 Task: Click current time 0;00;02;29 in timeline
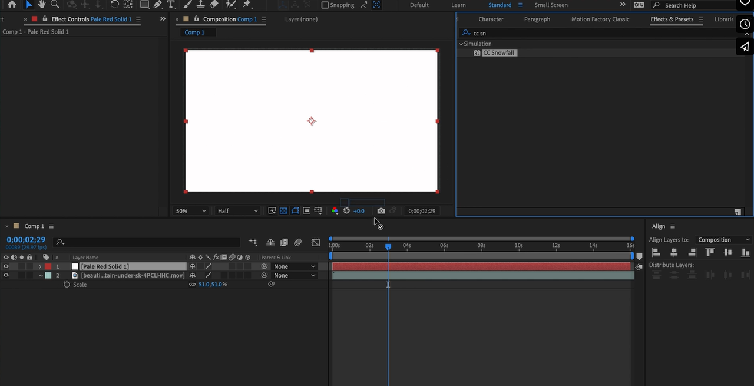[x=26, y=240]
